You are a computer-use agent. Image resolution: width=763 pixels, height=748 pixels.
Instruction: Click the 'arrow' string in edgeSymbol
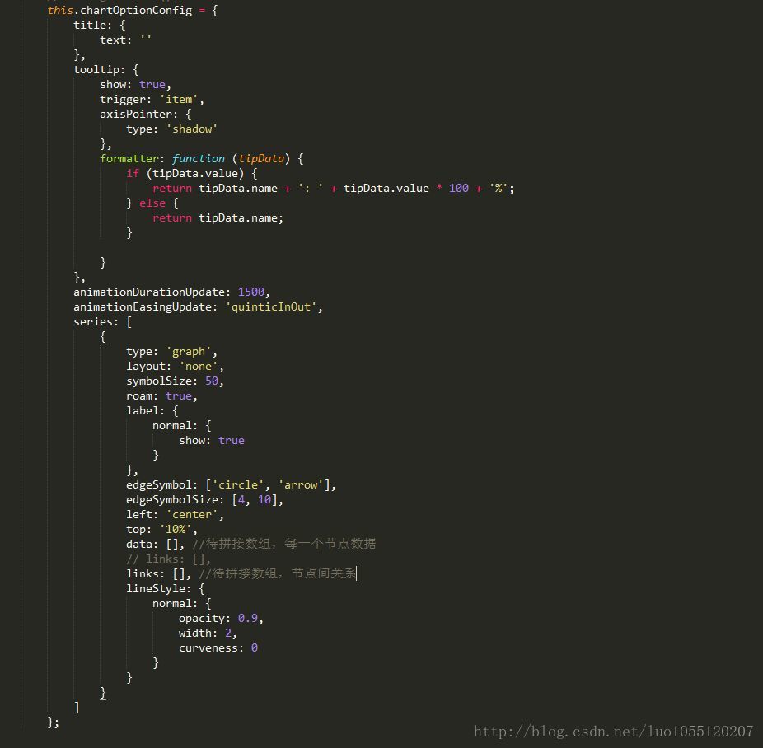click(x=301, y=485)
